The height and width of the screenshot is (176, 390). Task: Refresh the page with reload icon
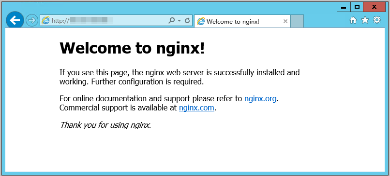tap(187, 20)
